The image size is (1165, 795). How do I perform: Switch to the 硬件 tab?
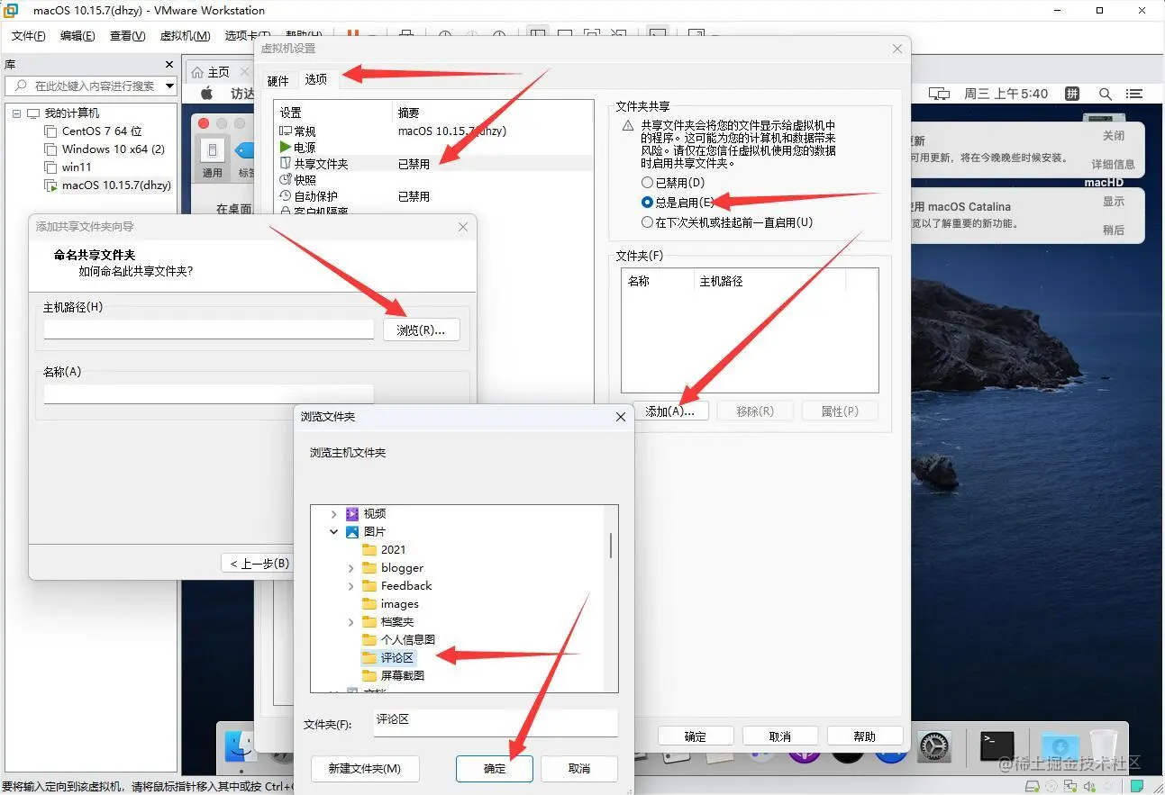278,79
